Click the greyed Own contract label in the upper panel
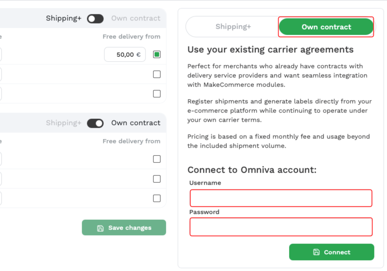 click(136, 19)
